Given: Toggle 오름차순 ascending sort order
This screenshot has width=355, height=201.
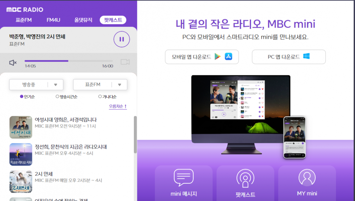Looking at the screenshot, I should click(x=118, y=106).
